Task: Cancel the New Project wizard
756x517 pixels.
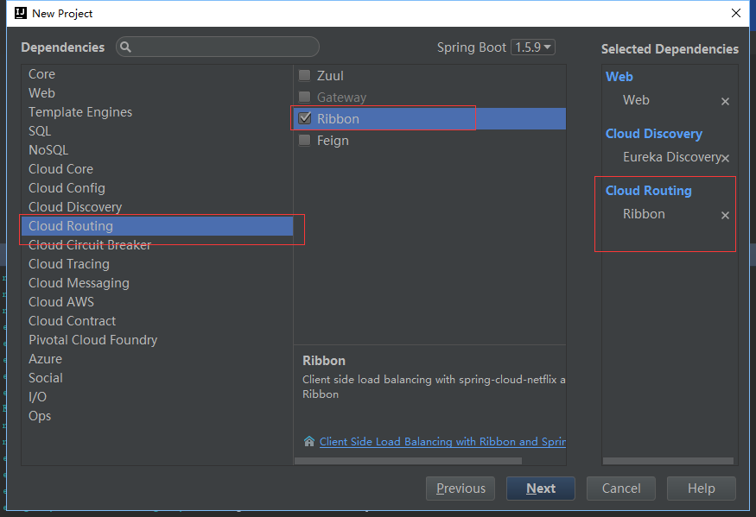Action: (621, 489)
